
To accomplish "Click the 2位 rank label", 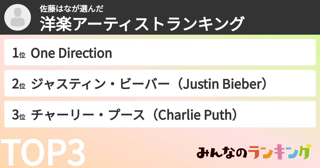I will pos(19,84).
